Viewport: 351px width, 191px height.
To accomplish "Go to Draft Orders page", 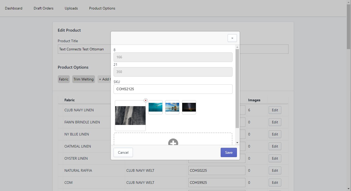I will (44, 8).
